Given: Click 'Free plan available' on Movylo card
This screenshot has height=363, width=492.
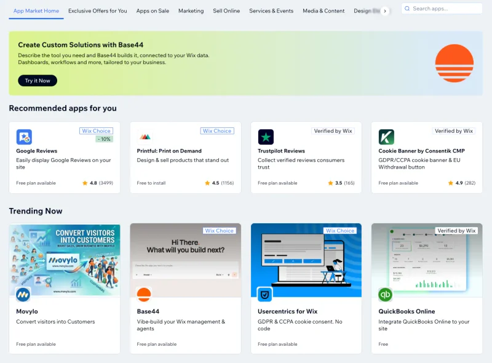Looking at the screenshot, I should coord(36,344).
